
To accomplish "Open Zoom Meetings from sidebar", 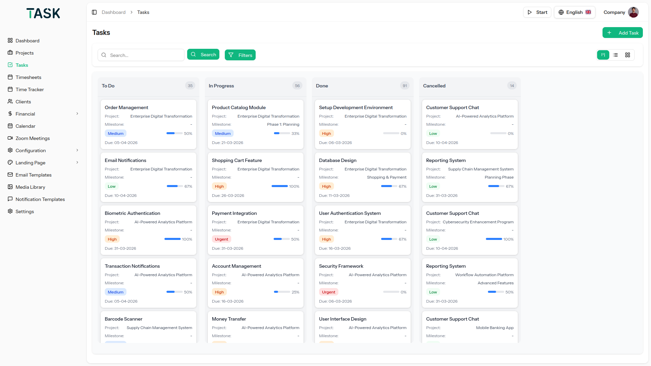I will coord(33,138).
